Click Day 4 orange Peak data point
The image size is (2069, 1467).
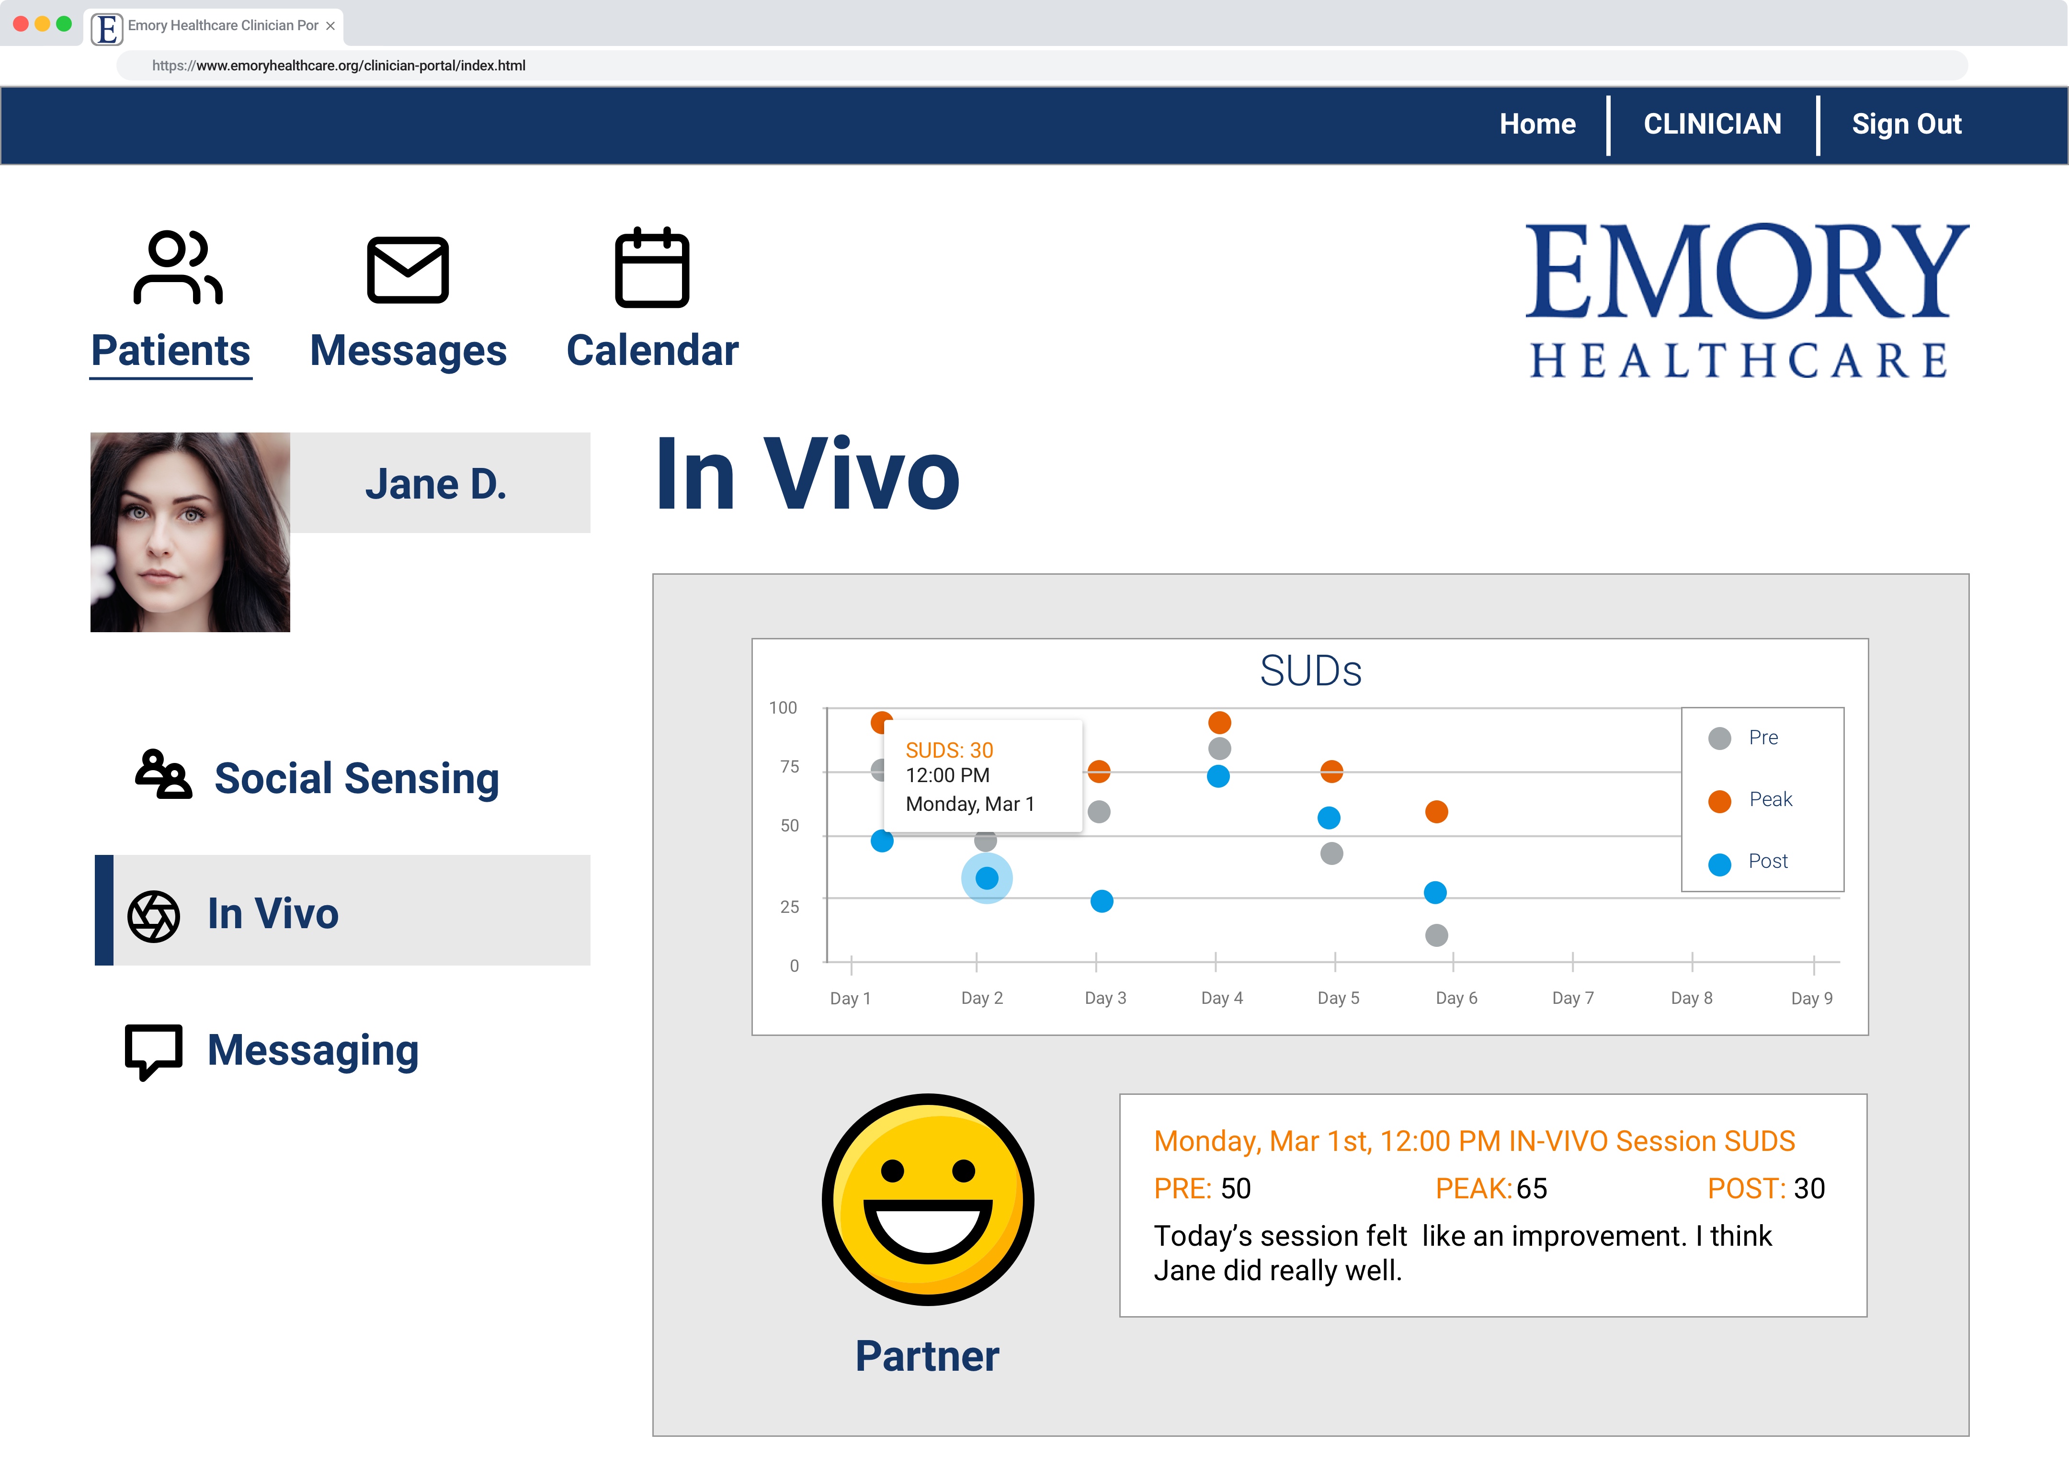pos(1219,722)
